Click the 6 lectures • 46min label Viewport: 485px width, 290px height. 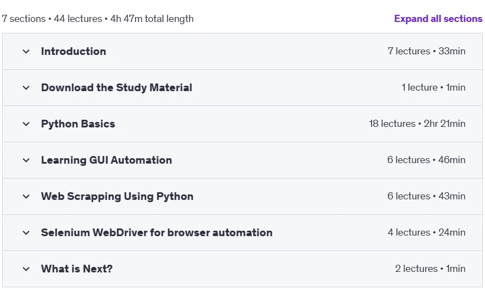point(426,160)
